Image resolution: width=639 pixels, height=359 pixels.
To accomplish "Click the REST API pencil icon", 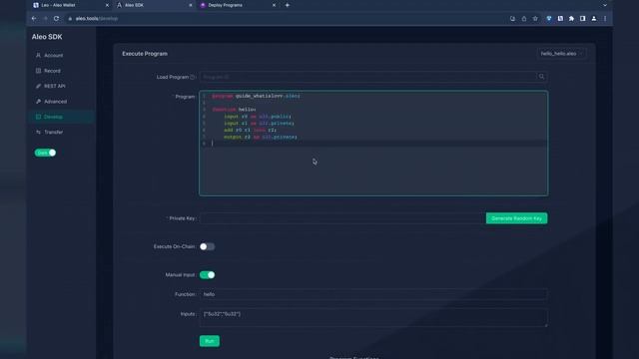I will [x=38, y=86].
